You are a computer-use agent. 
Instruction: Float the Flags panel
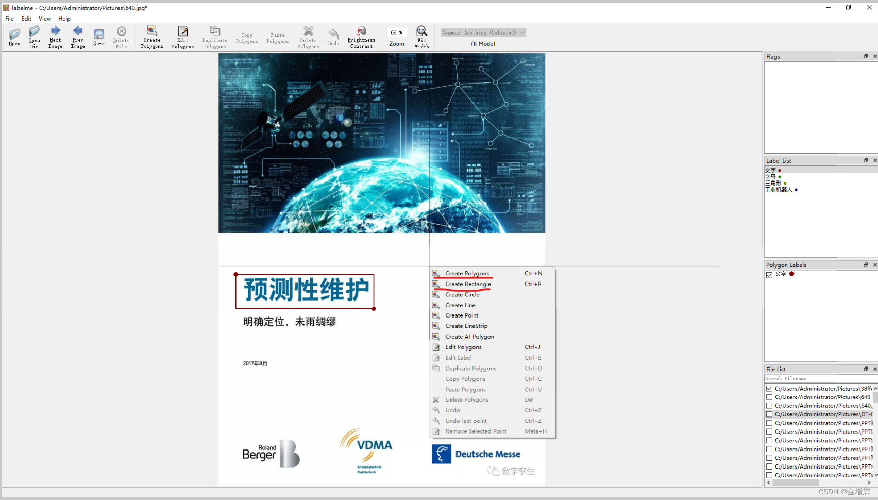[x=866, y=56]
